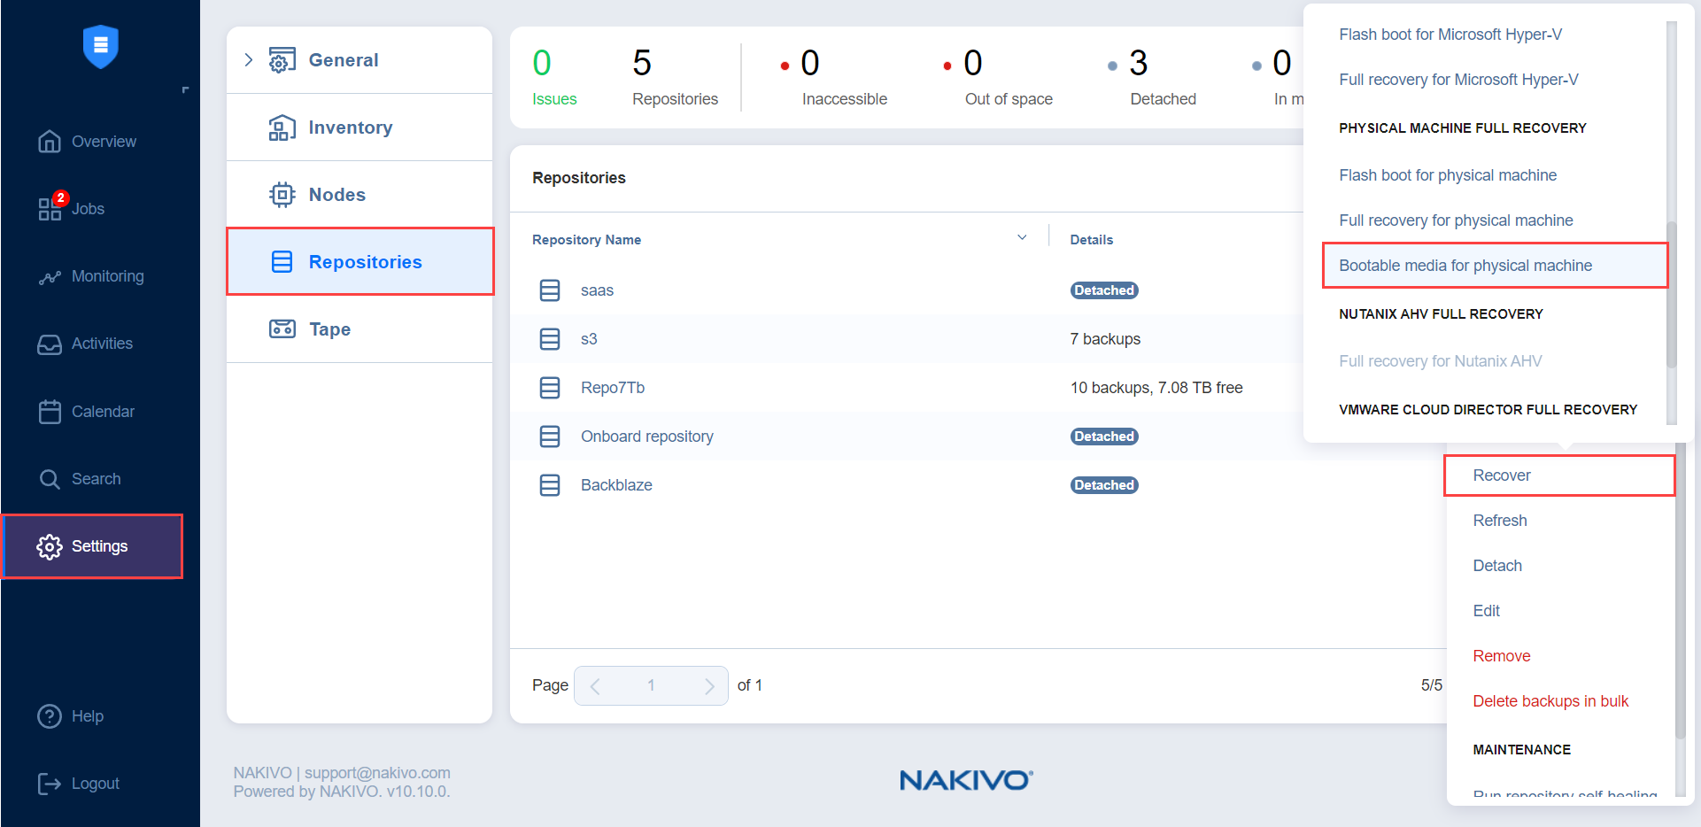
Task: Open the Monitoring graph icon
Action: click(x=50, y=276)
